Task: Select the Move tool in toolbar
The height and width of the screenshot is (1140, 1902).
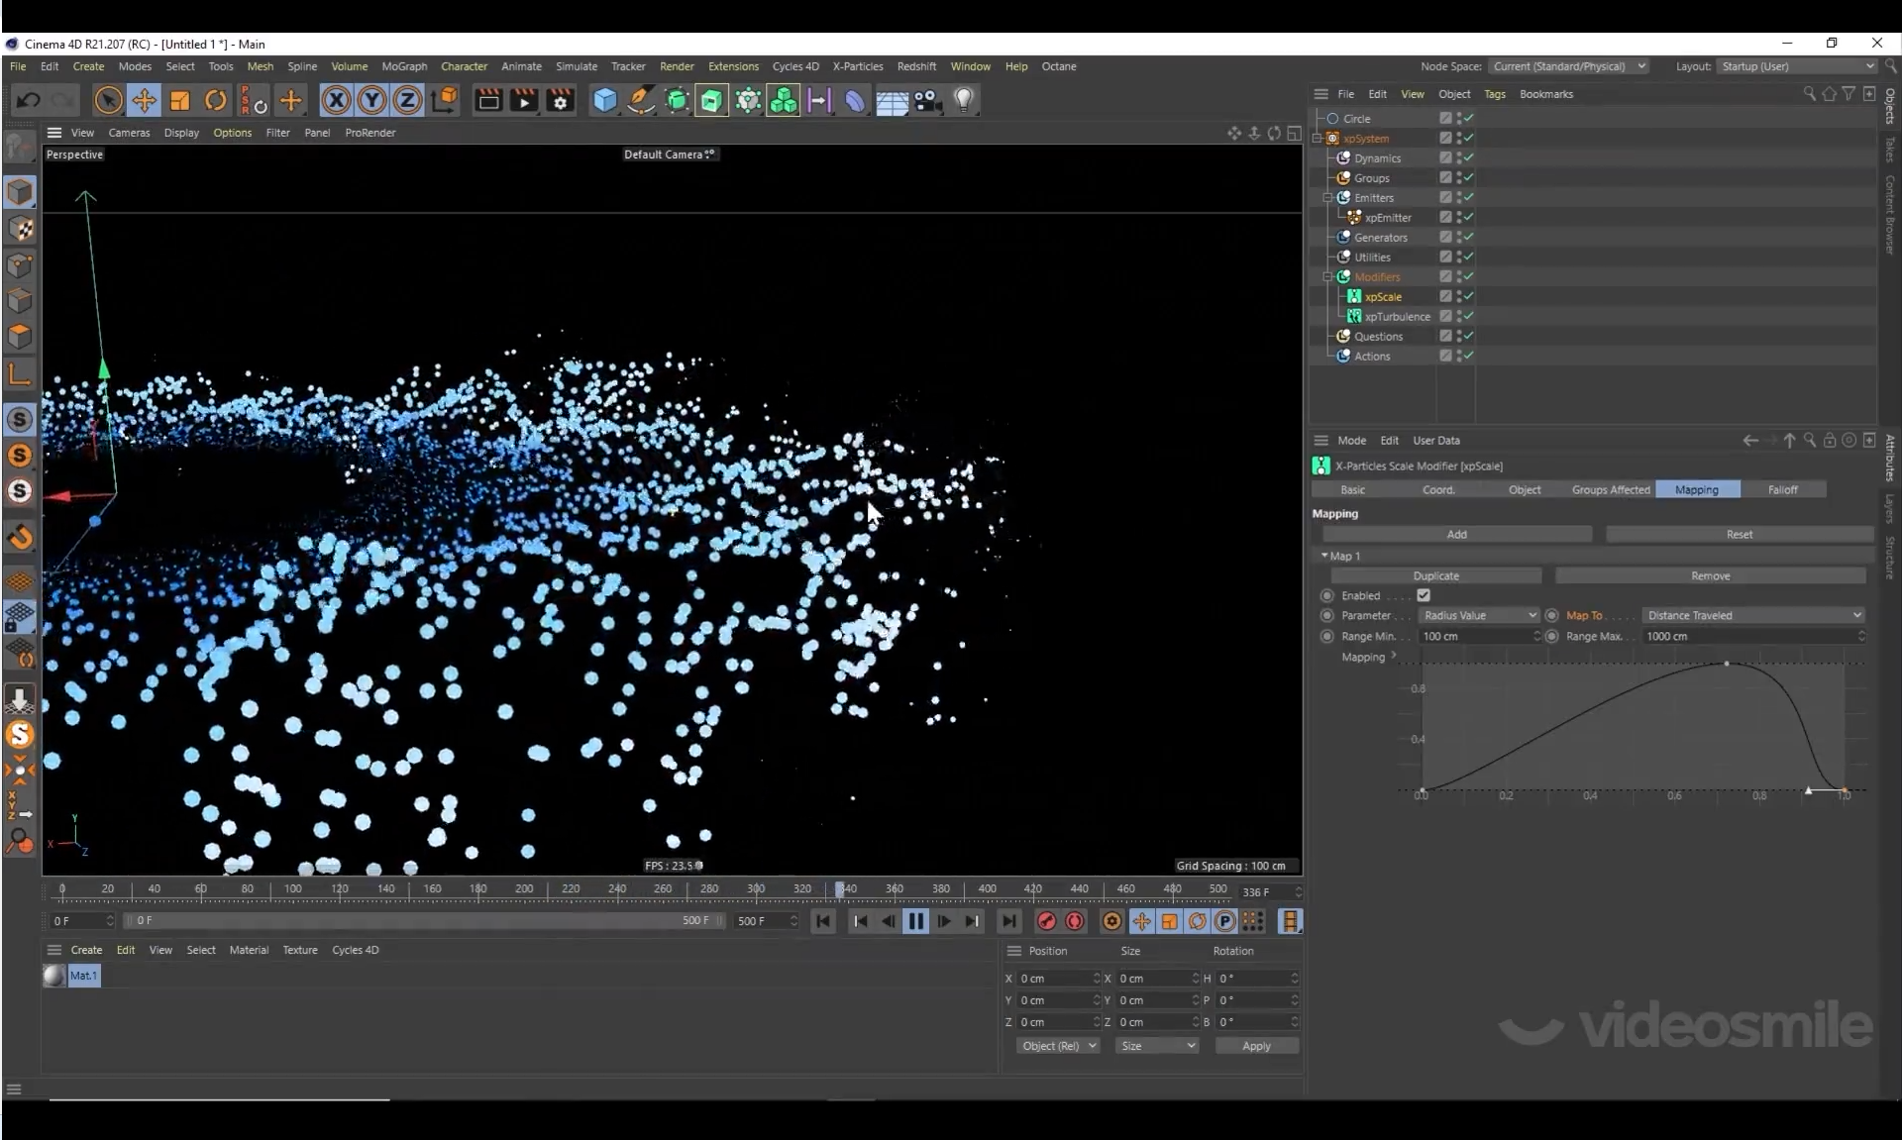Action: tap(144, 100)
